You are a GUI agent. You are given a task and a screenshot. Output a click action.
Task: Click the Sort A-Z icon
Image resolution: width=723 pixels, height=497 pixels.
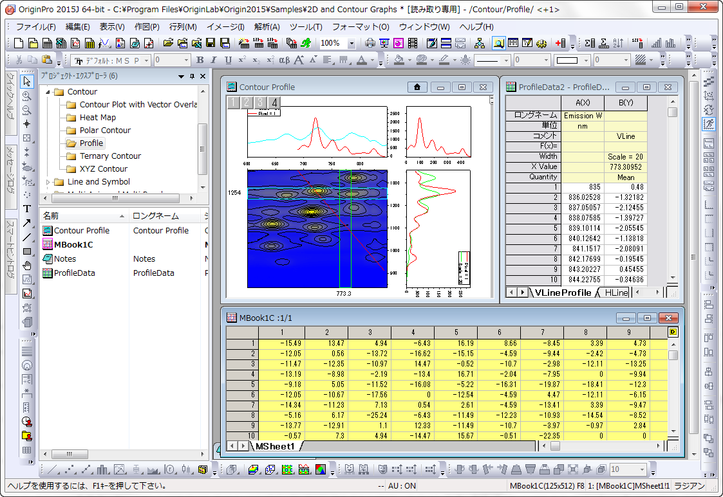[x=618, y=43]
